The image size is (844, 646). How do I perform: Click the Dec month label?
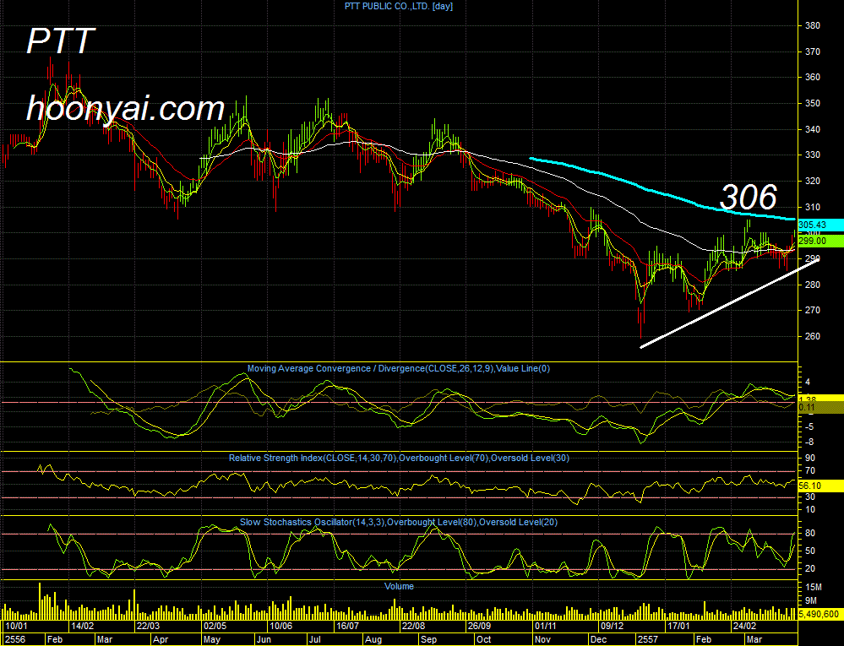598,639
